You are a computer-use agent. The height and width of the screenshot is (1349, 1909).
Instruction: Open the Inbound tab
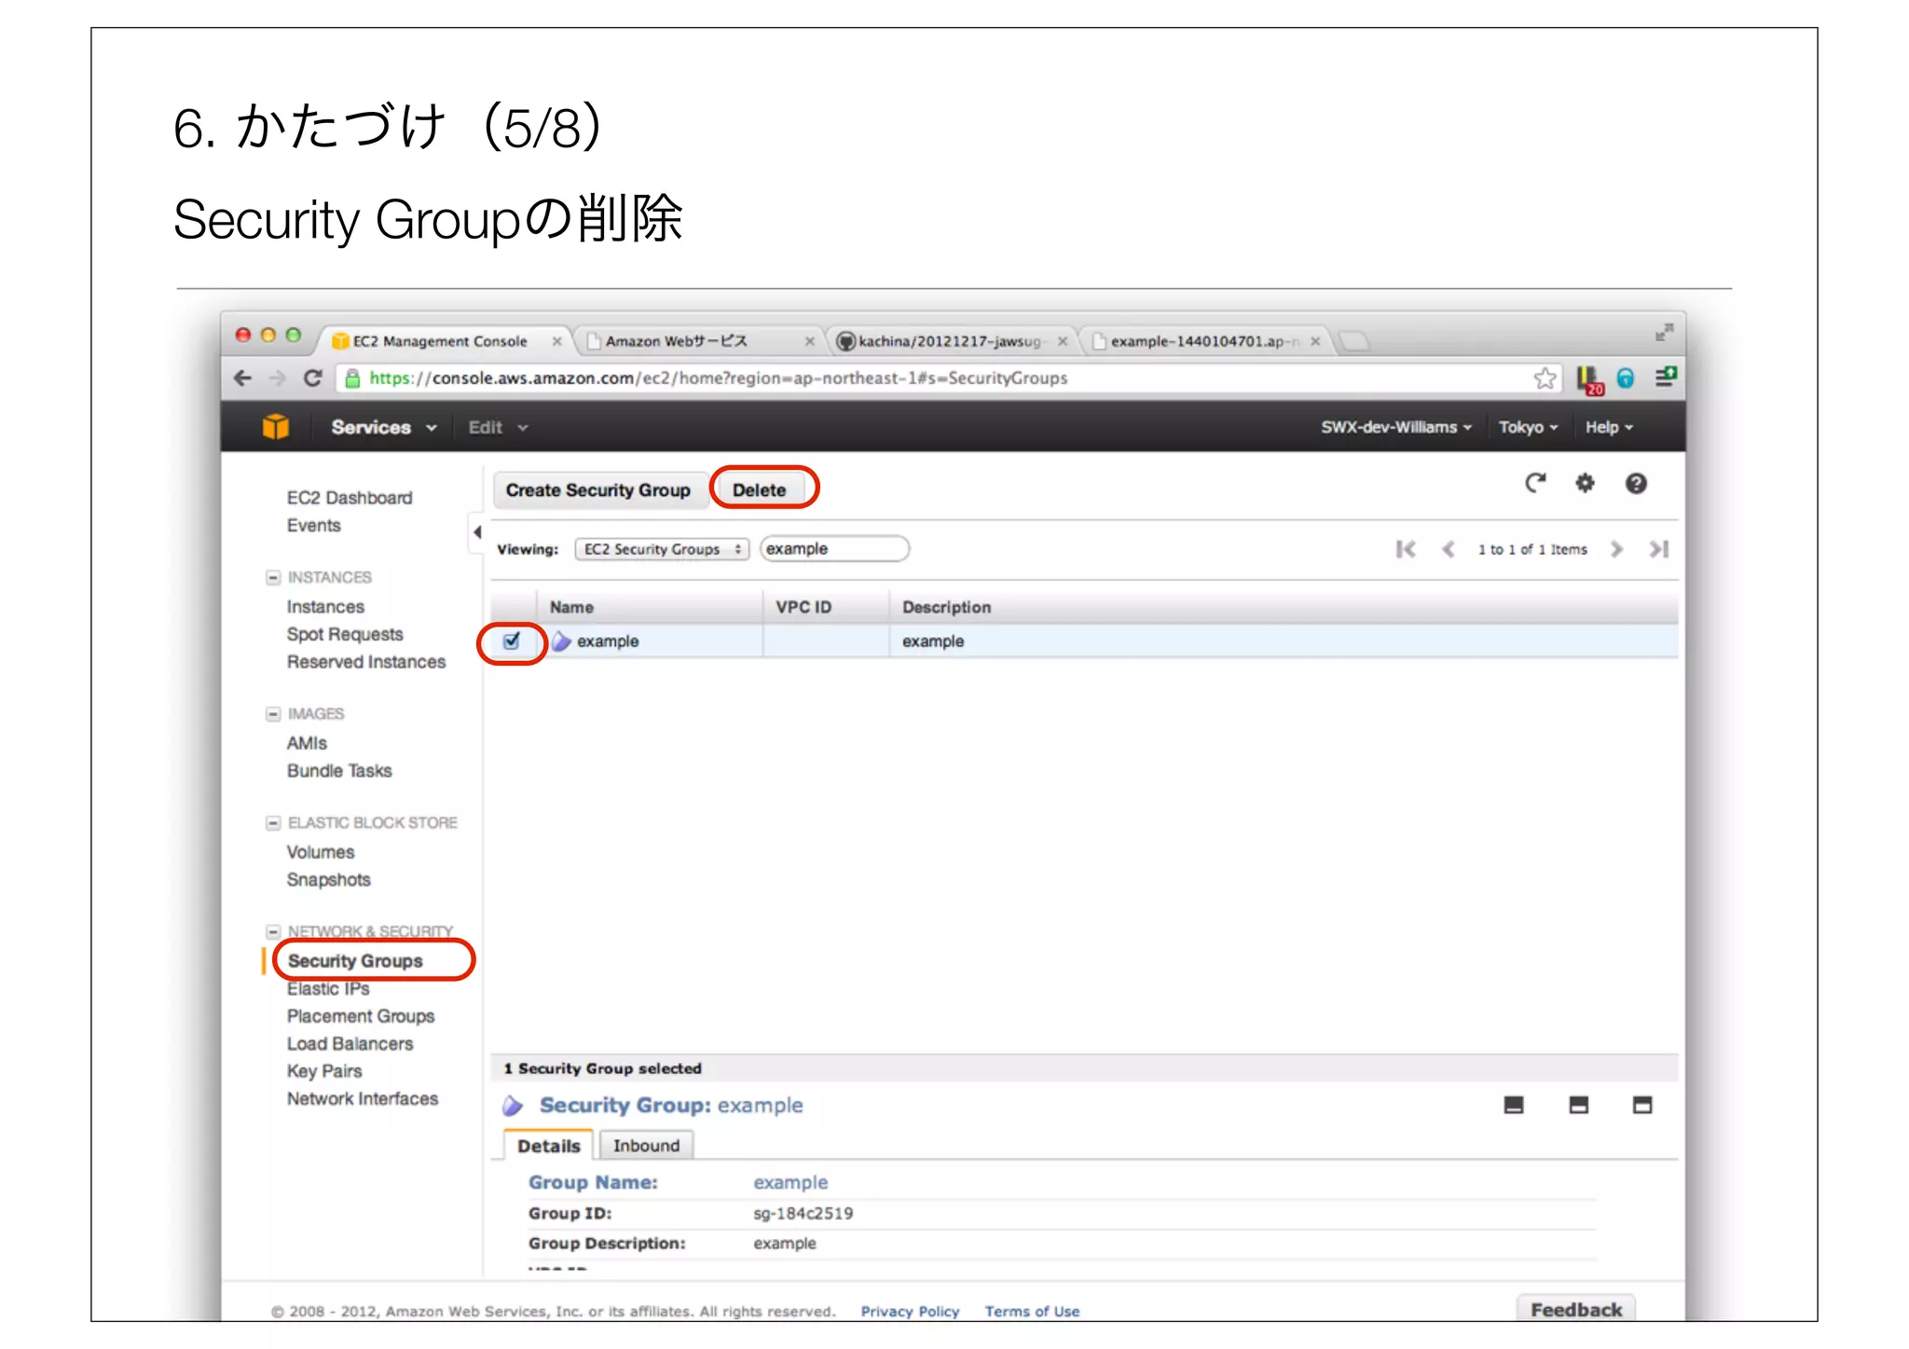point(646,1146)
